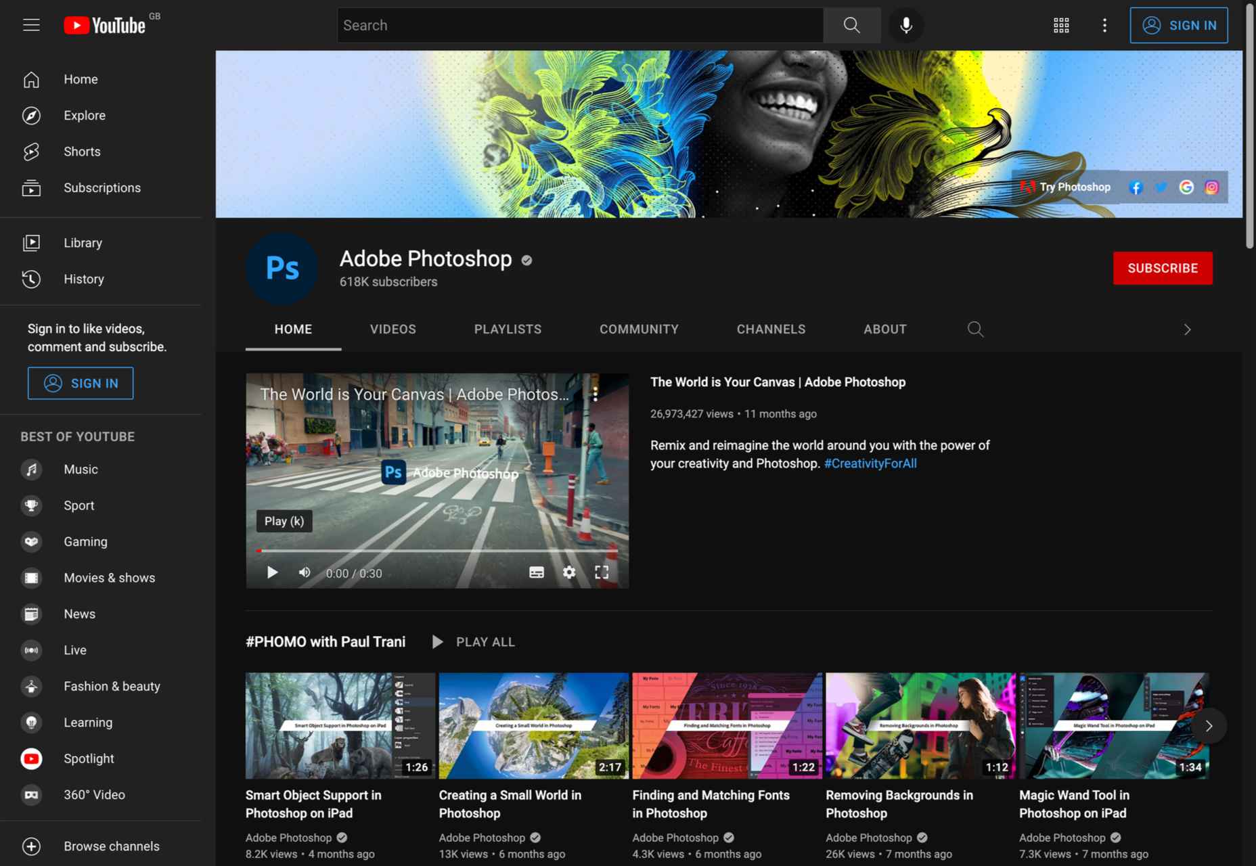Click the YouTube logo
The height and width of the screenshot is (866, 1256).
coord(105,25)
